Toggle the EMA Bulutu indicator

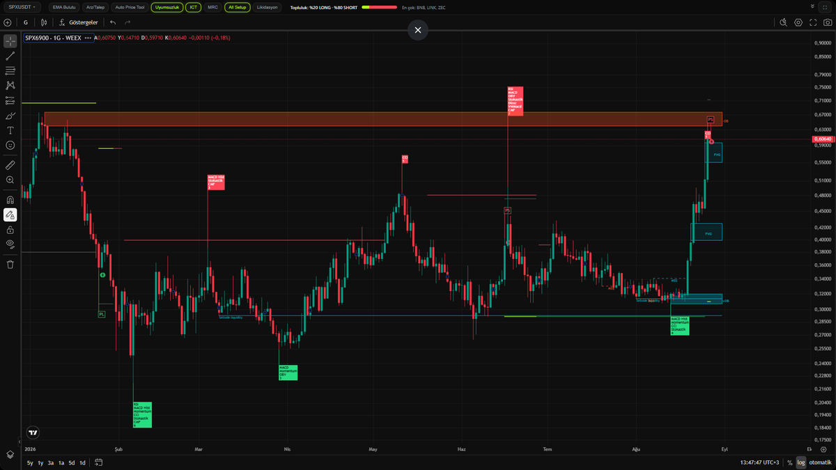64,7
